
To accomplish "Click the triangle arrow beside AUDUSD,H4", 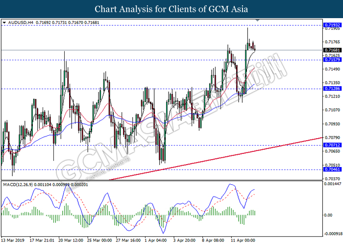I will (5, 23).
